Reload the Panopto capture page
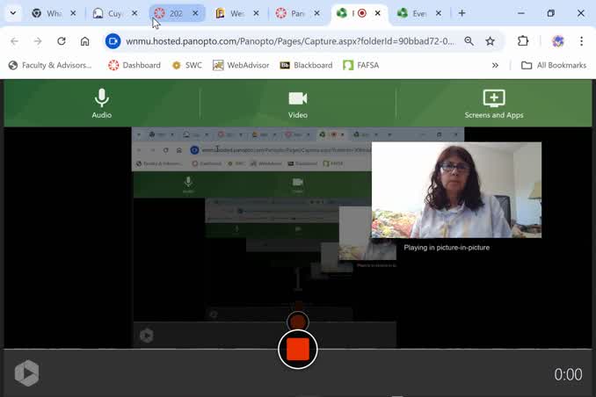The image size is (596, 397). coord(62,41)
